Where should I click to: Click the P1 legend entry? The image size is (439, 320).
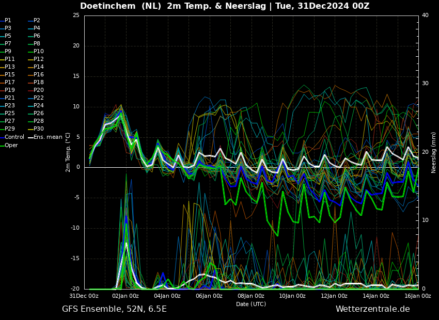coord(8,21)
